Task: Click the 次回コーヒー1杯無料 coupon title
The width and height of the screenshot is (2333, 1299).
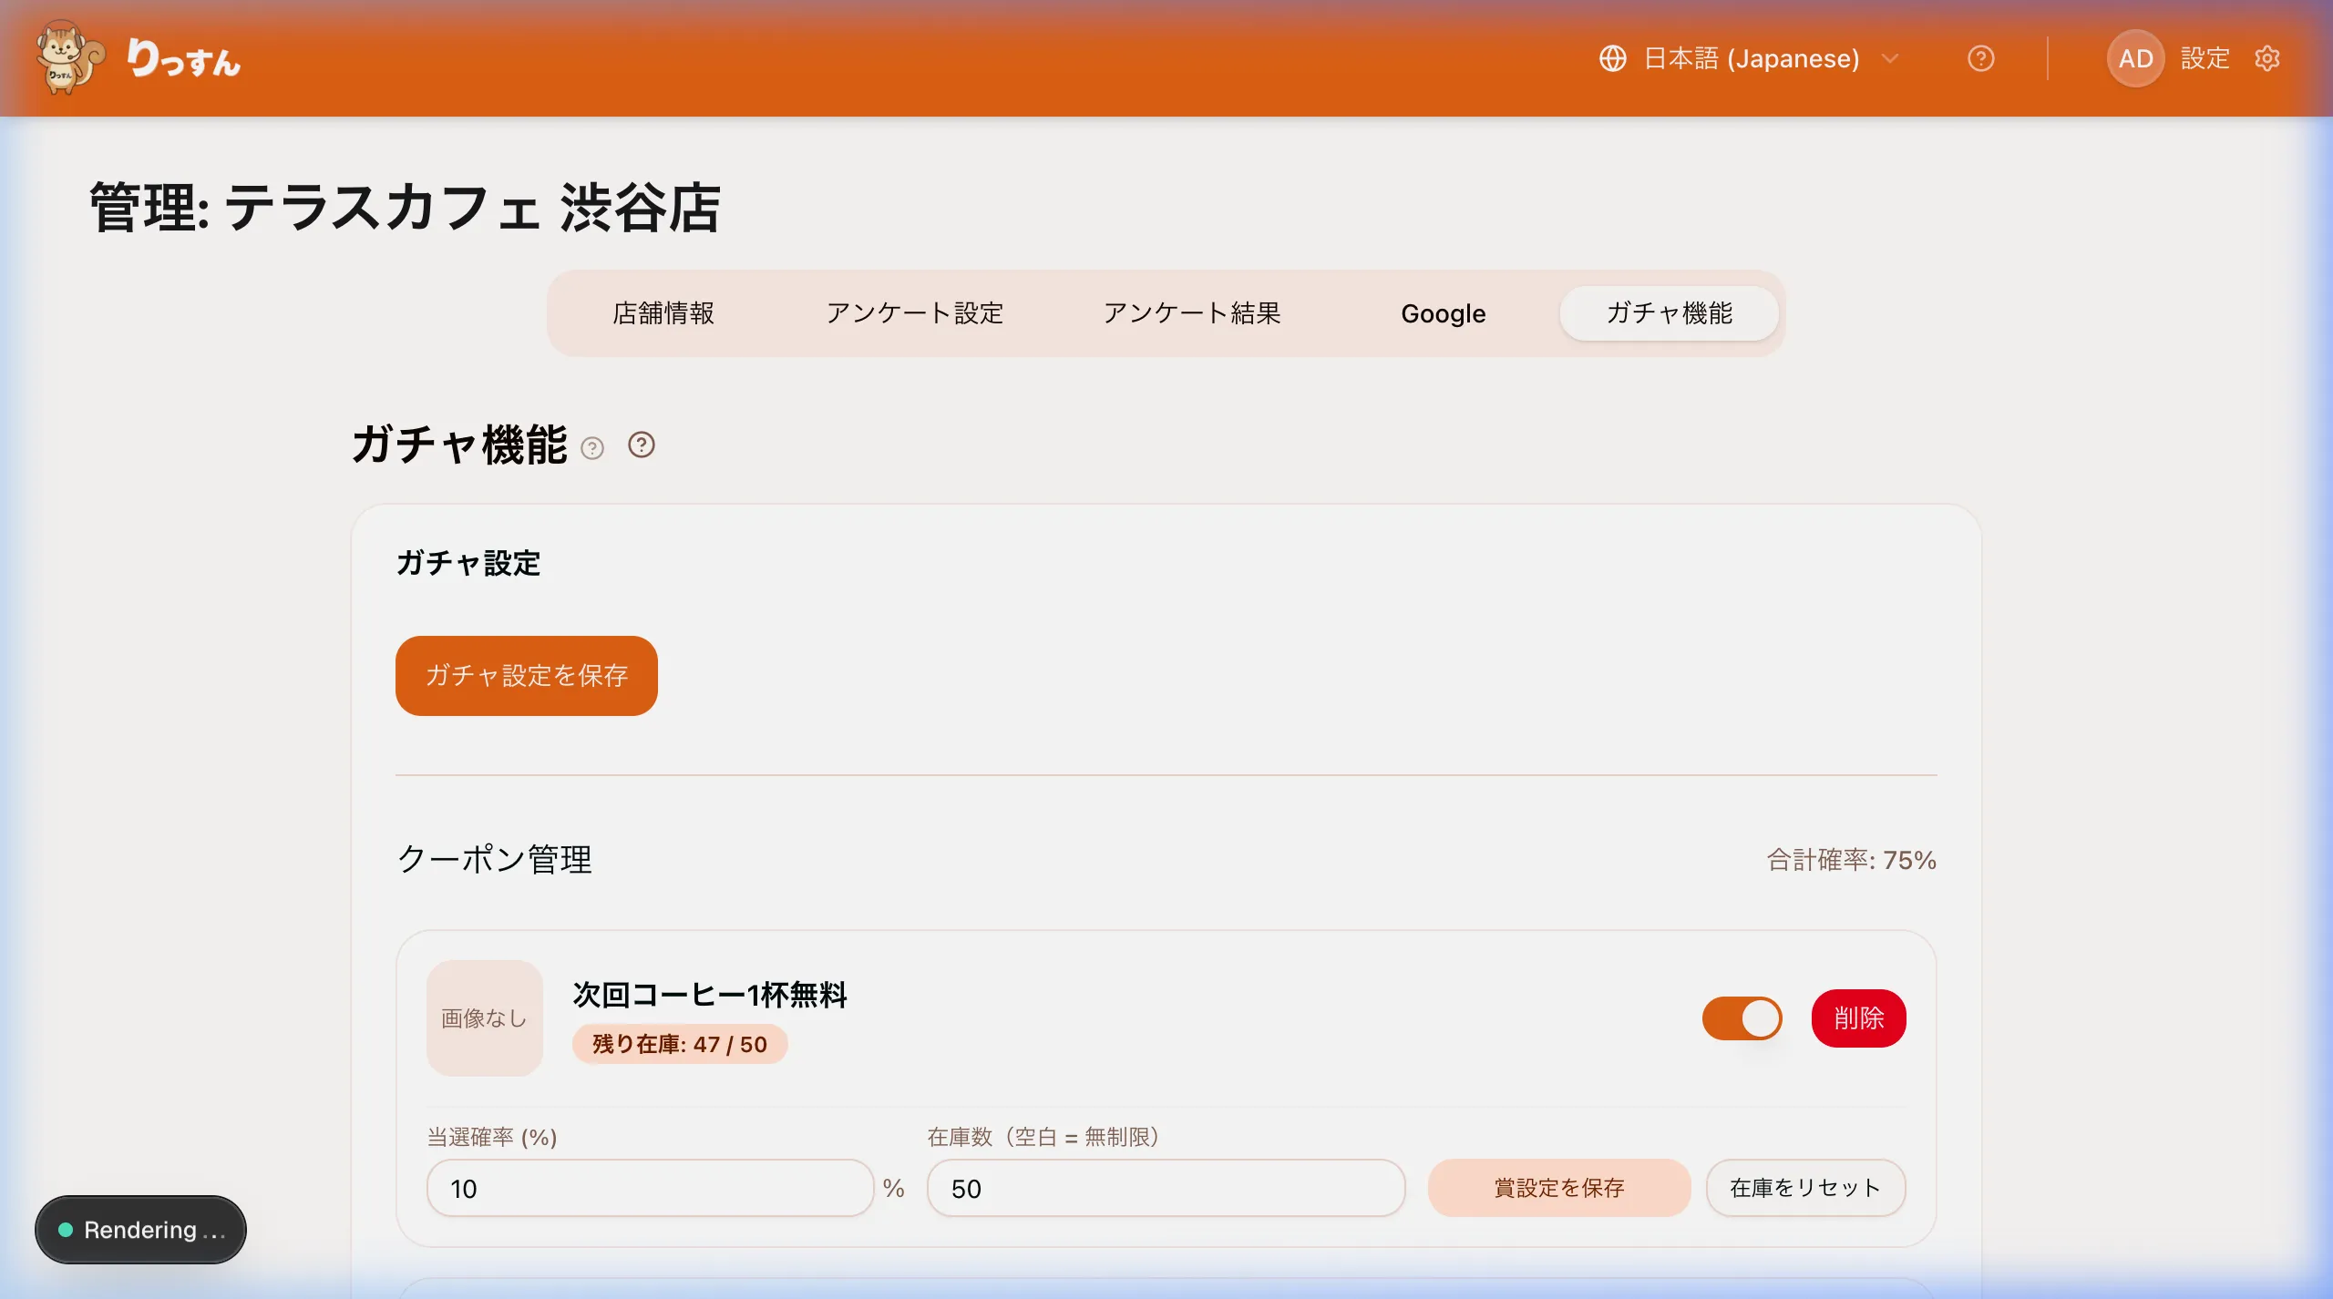Action: 710,995
